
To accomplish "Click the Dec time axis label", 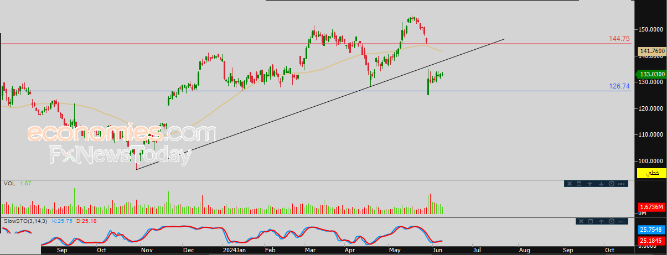I will click(189, 250).
